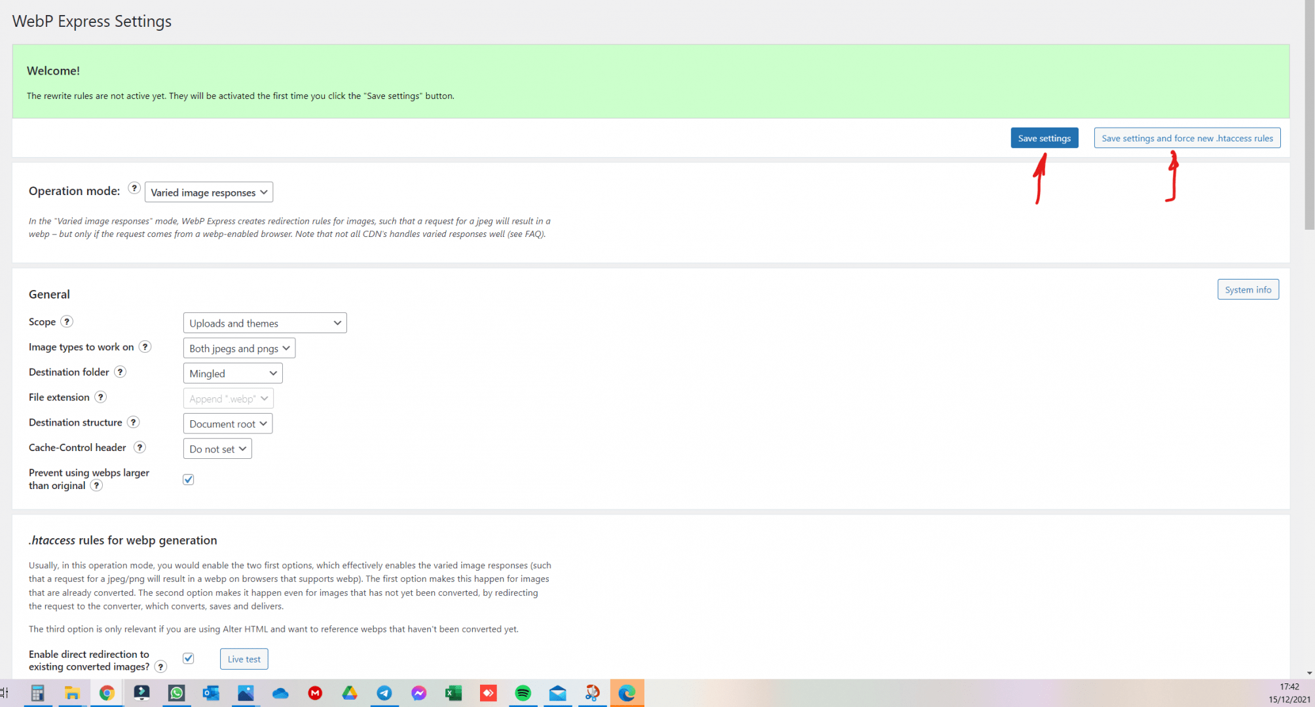Switch to Microsoft Edge in taskbar
1315x707 pixels.
(x=627, y=693)
